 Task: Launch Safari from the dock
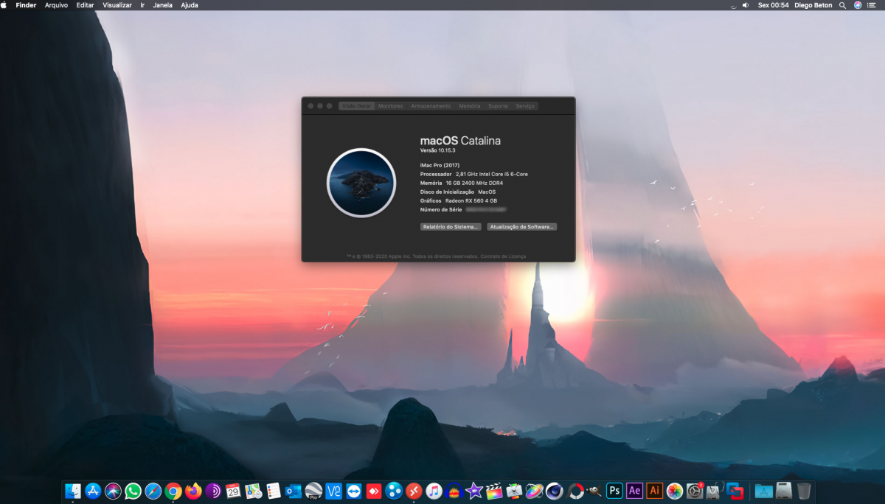coord(153,491)
